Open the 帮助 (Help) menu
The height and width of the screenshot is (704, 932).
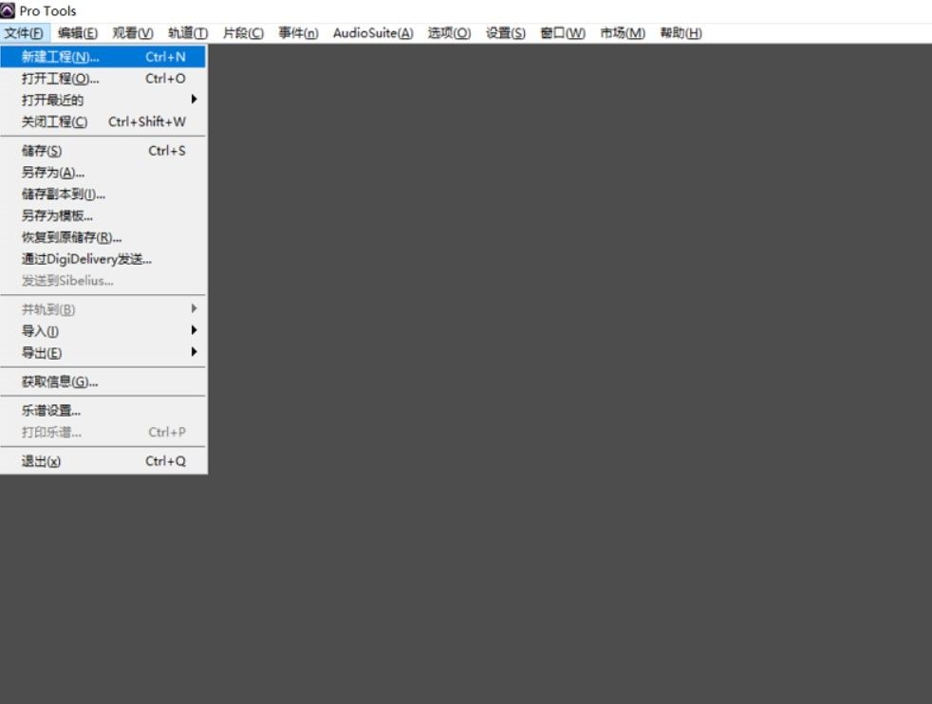[x=680, y=33]
